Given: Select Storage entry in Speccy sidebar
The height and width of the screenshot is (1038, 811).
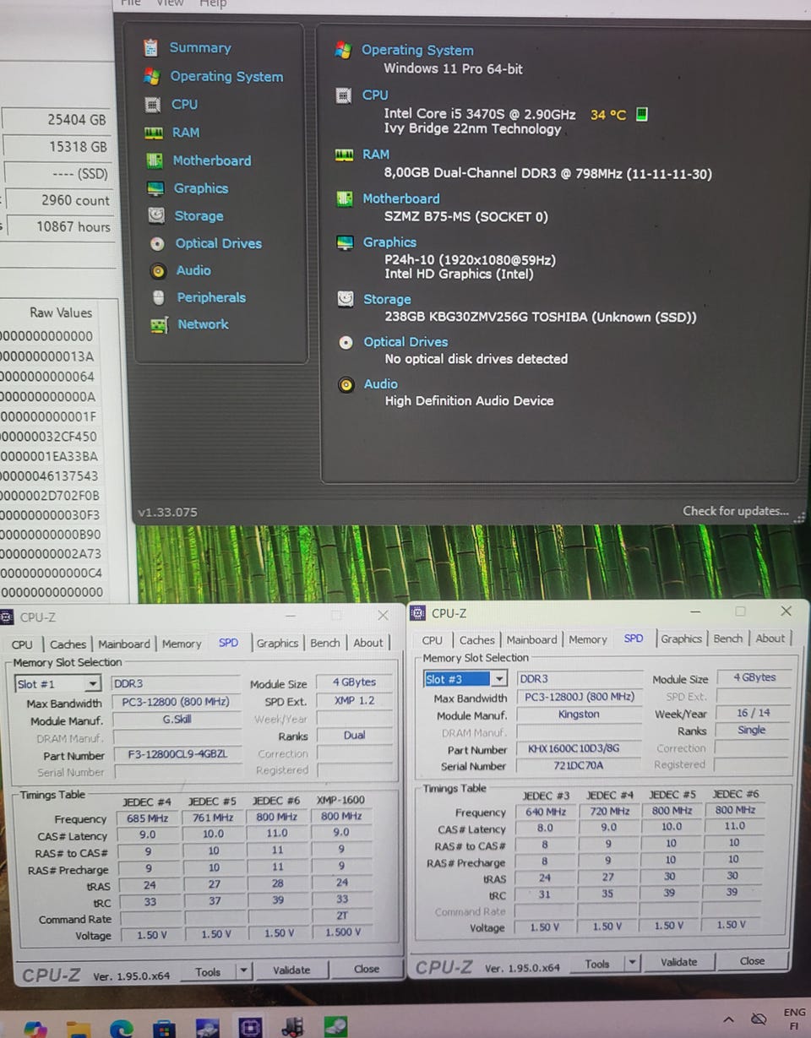Looking at the screenshot, I should click(x=199, y=216).
